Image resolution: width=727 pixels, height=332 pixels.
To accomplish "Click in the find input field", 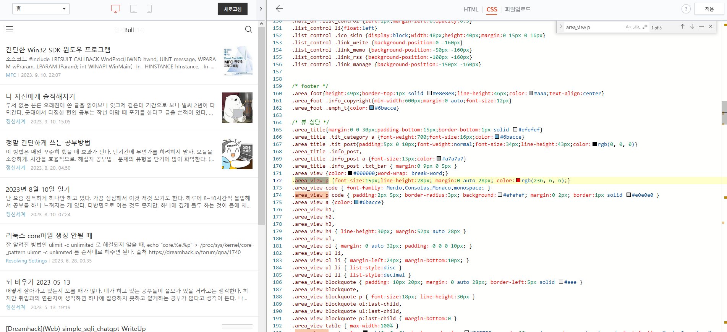I will tap(594, 27).
